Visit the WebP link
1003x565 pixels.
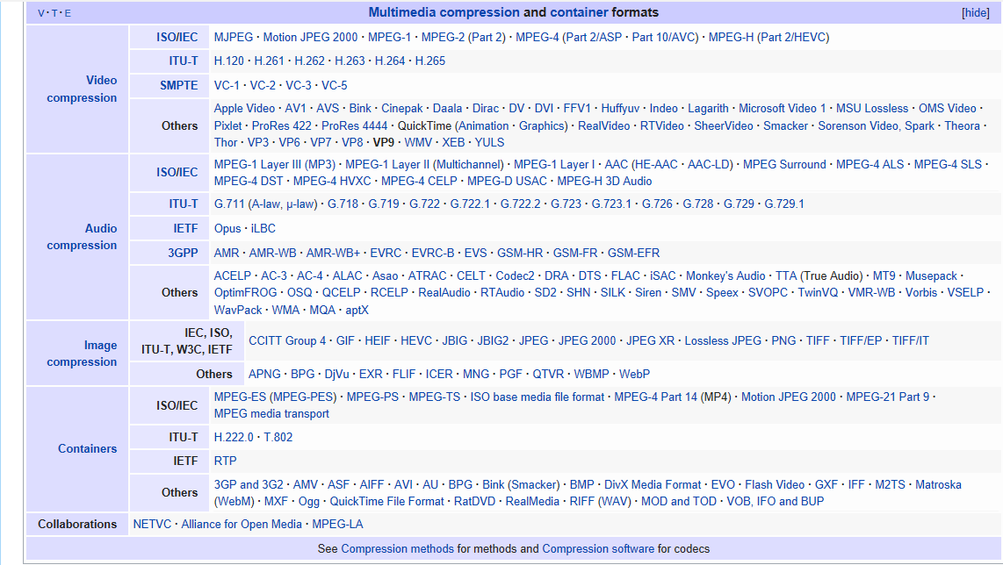[x=634, y=374]
